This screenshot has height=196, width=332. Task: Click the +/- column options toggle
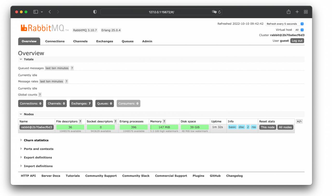tap(299, 121)
